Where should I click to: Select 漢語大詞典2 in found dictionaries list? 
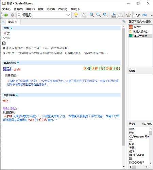click(140, 32)
